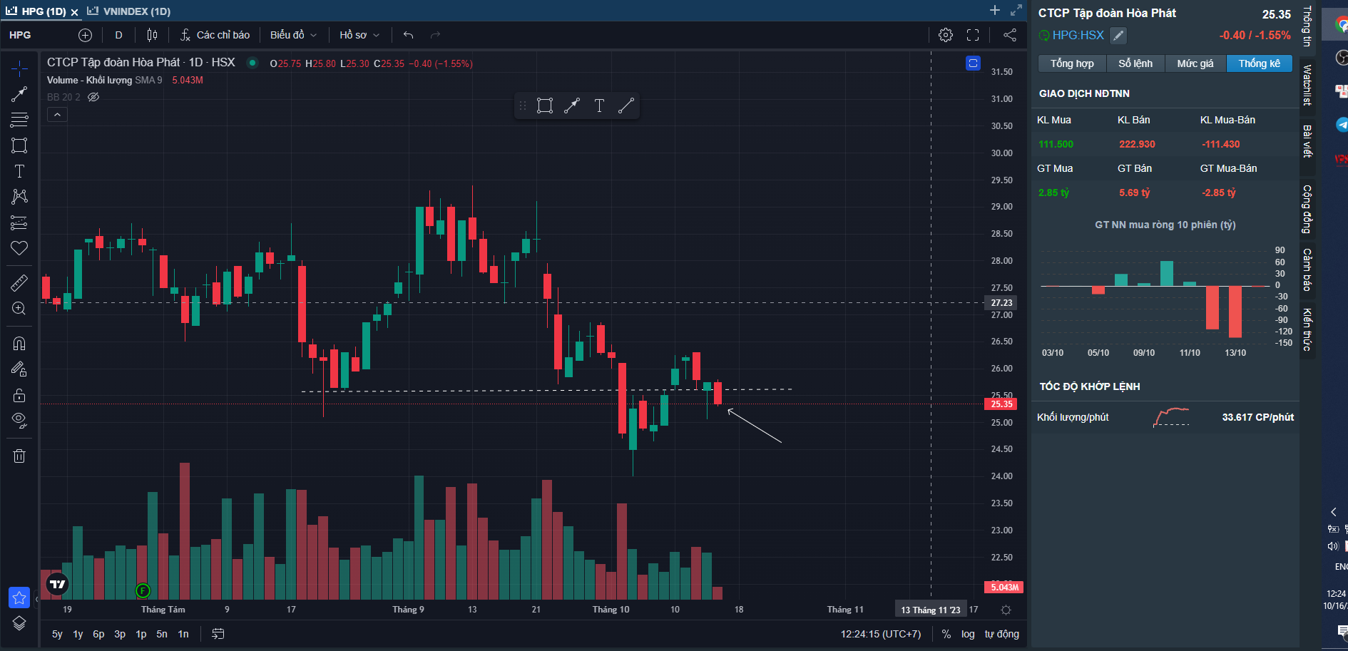The image size is (1348, 651).
Task: Toggle stay in drawing mode pencil-lock
Action: pyautogui.click(x=19, y=369)
